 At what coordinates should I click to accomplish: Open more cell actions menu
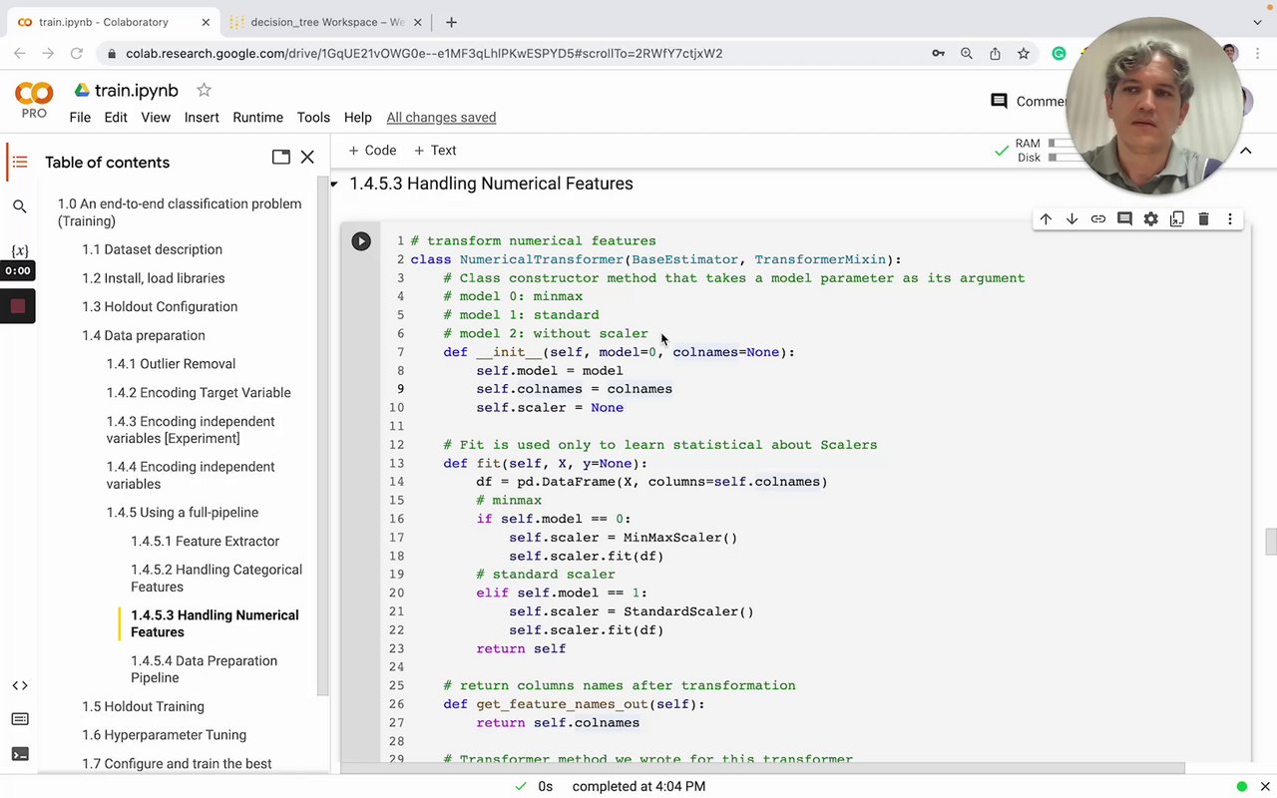coord(1230,219)
